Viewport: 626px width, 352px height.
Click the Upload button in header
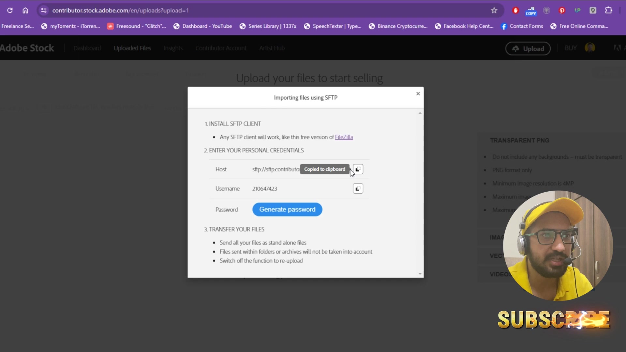tap(528, 49)
